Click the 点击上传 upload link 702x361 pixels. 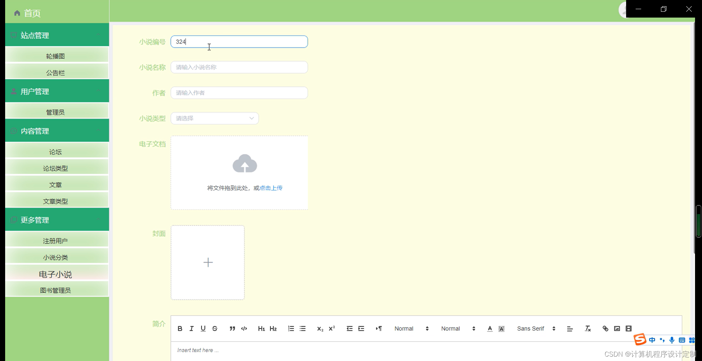(271, 188)
